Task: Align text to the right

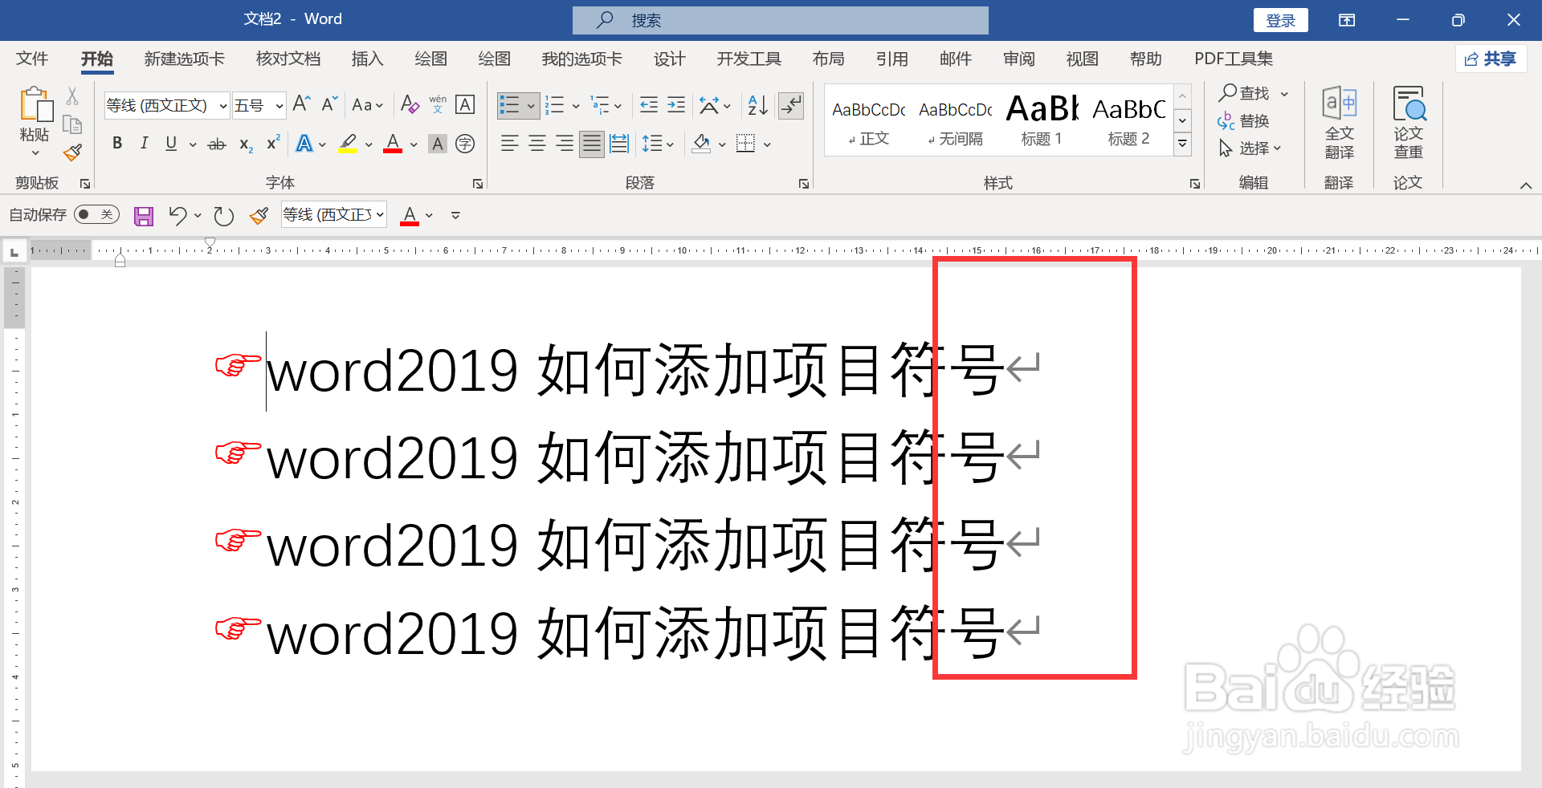Action: pyautogui.click(x=565, y=144)
